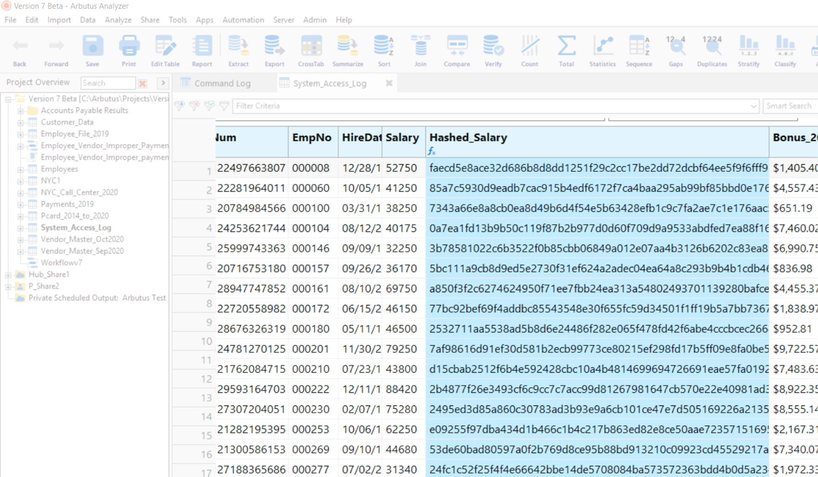Screen dimensions: 818x477
Task: Open the Gaps detection tool
Action: [x=676, y=50]
